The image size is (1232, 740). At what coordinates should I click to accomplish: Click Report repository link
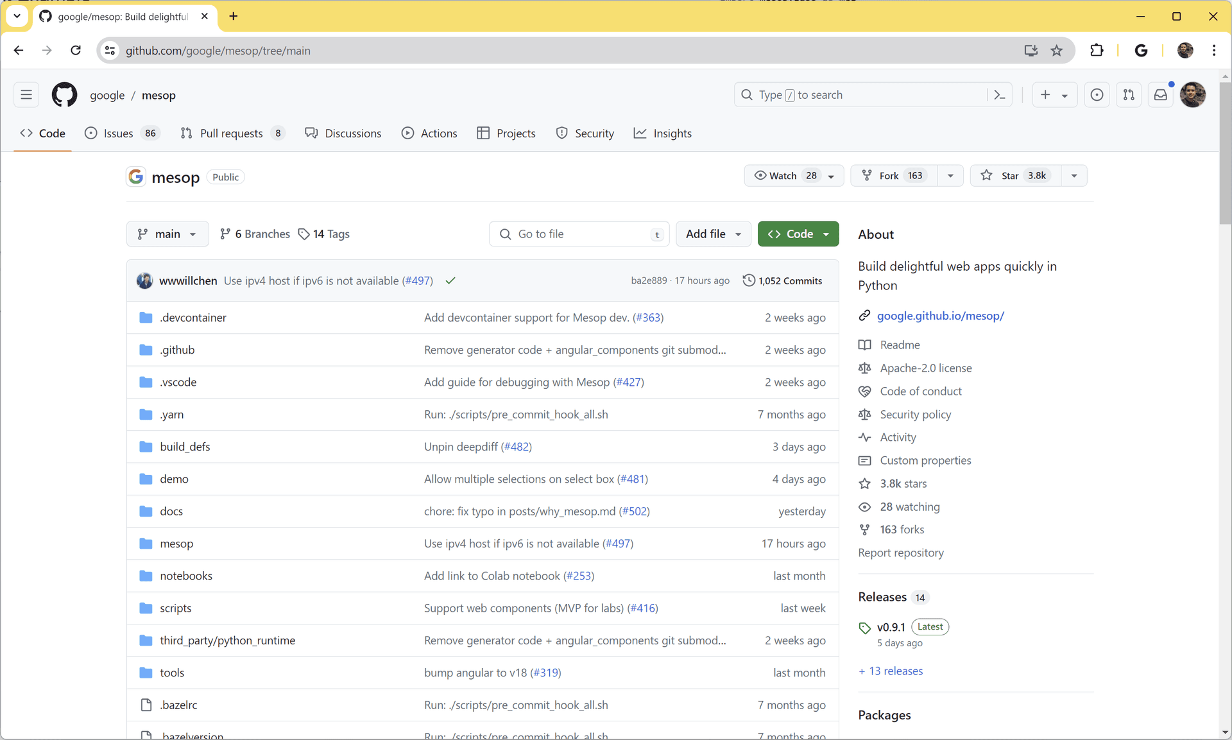click(x=901, y=553)
